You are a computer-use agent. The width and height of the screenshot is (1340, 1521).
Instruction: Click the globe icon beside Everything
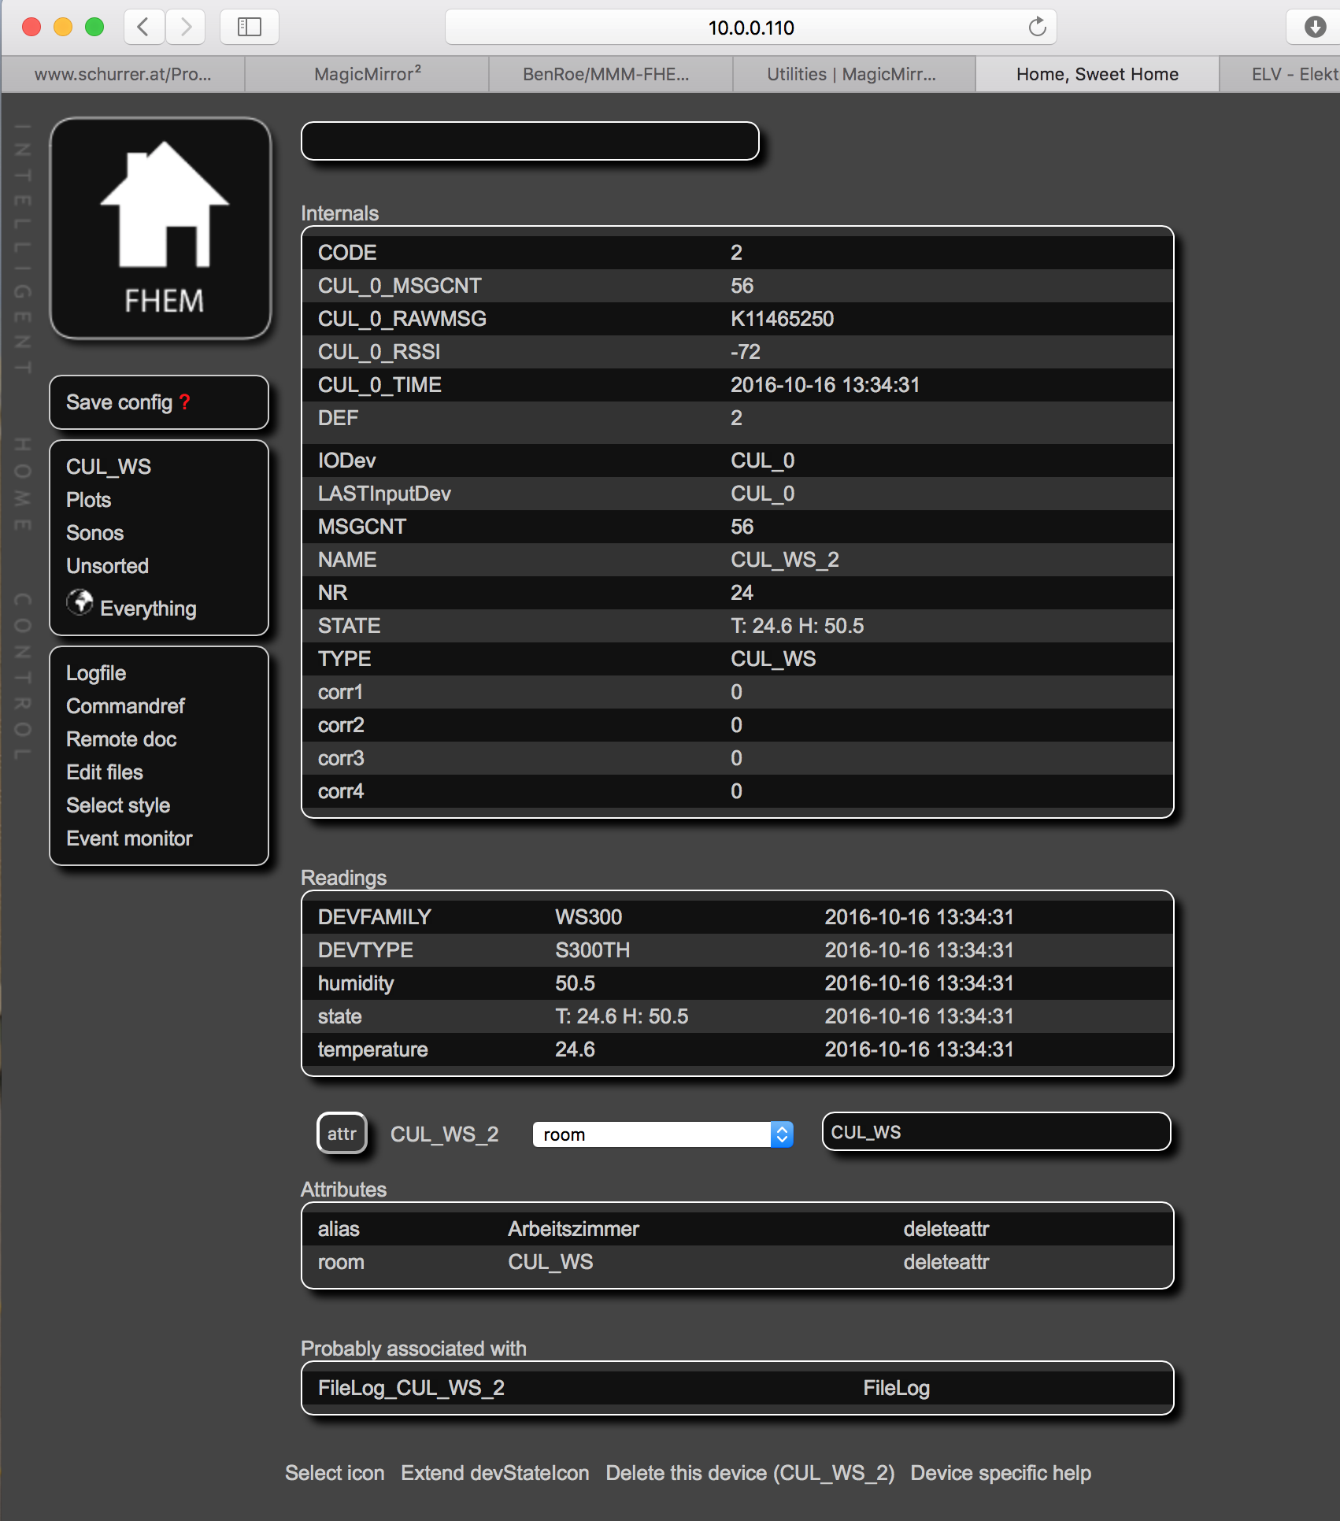pyautogui.click(x=80, y=603)
